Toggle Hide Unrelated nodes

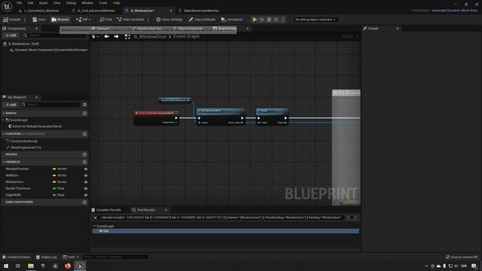[130, 20]
